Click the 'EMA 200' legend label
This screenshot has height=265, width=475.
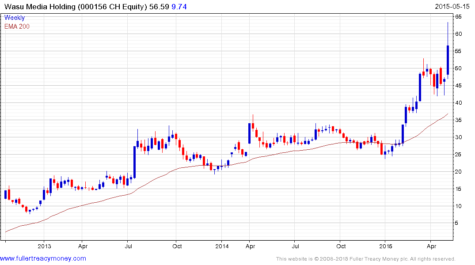pos(17,26)
